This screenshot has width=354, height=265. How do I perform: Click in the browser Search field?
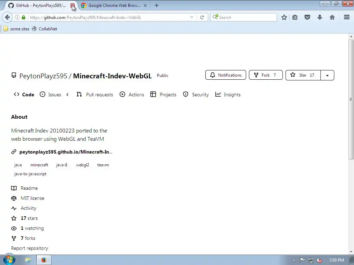(x=243, y=17)
